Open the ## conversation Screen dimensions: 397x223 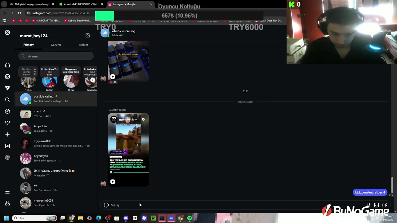56,188
